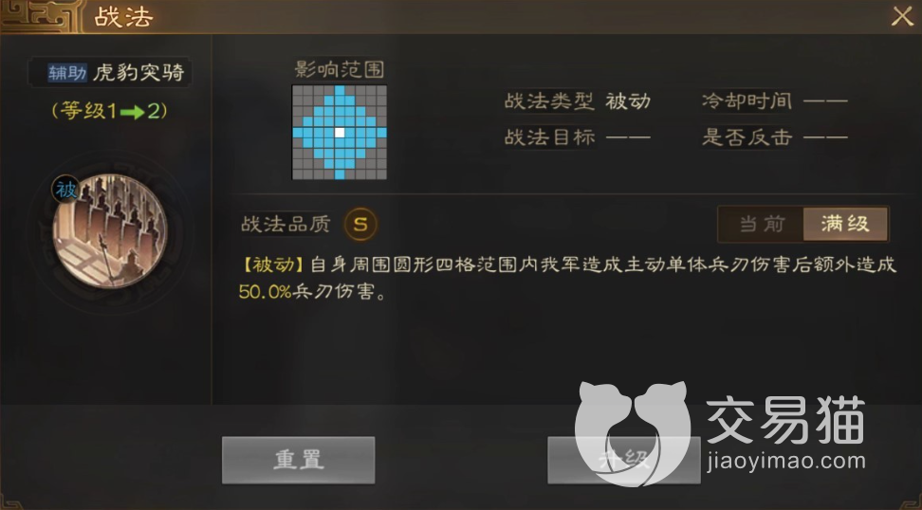Viewport: 922px width, 510px height.
Task: Click the 重置 reset button
Action: pos(298,460)
